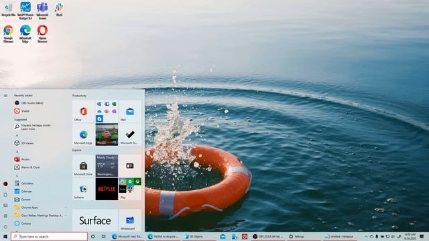Open Task View on the taskbar
The width and height of the screenshot is (429, 241).
tap(103, 236)
